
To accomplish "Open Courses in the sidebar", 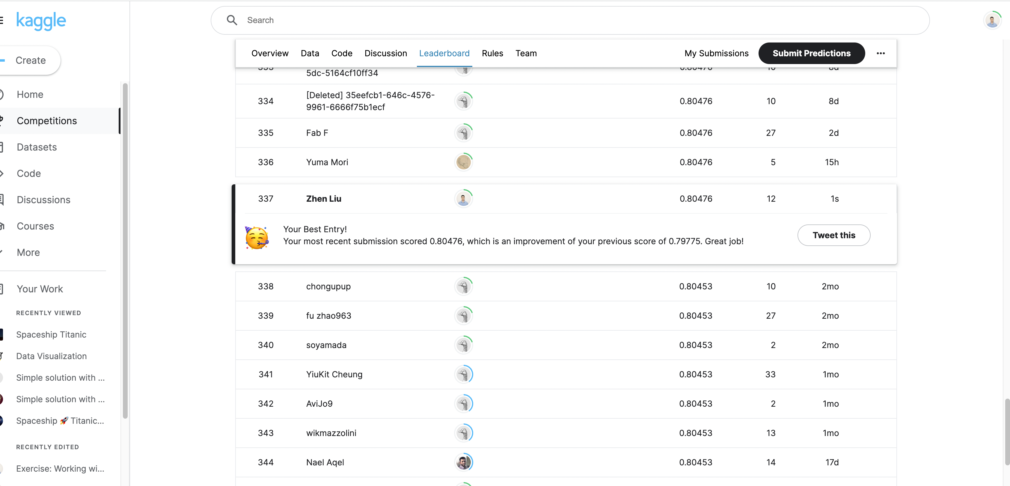I will (35, 226).
